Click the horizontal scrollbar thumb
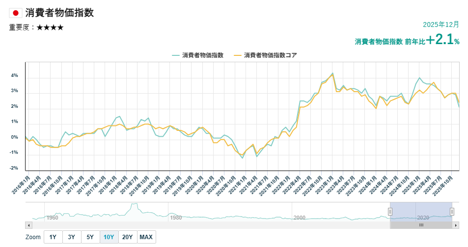 pos(421,225)
